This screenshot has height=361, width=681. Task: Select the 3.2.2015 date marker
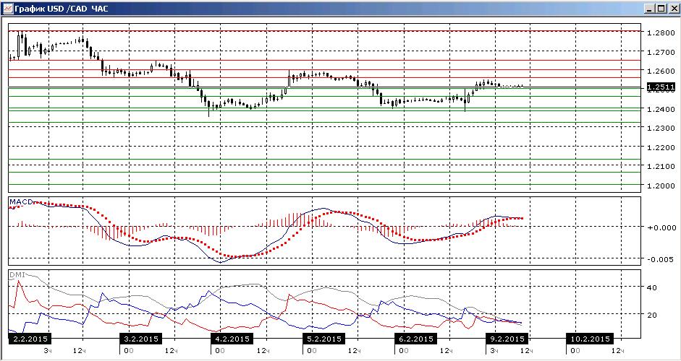tap(140, 339)
